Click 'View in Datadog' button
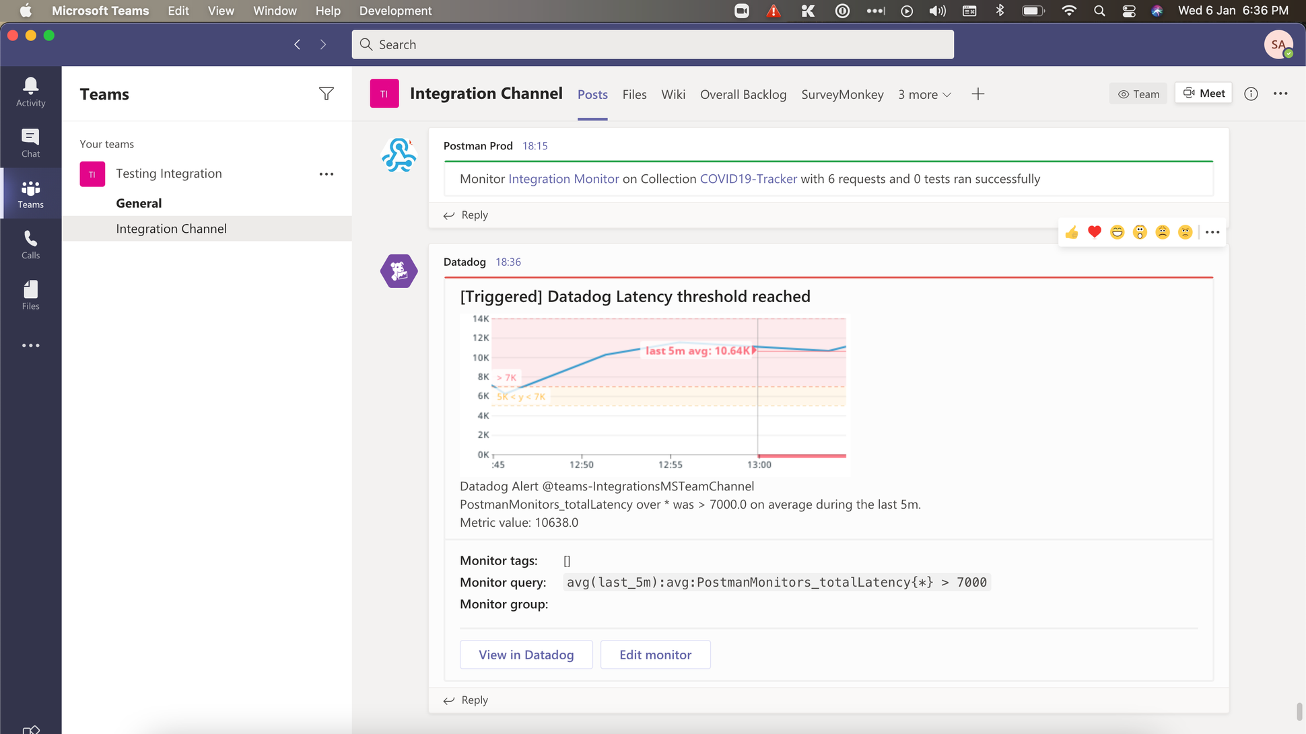 pyautogui.click(x=526, y=654)
